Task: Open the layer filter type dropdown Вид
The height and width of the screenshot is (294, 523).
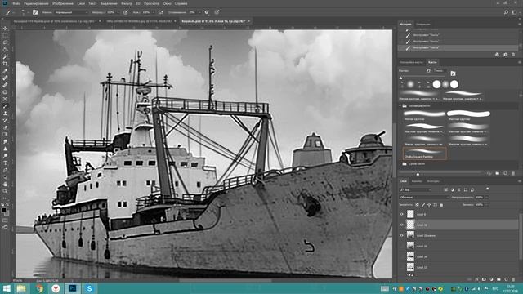Action: [x=416, y=189]
